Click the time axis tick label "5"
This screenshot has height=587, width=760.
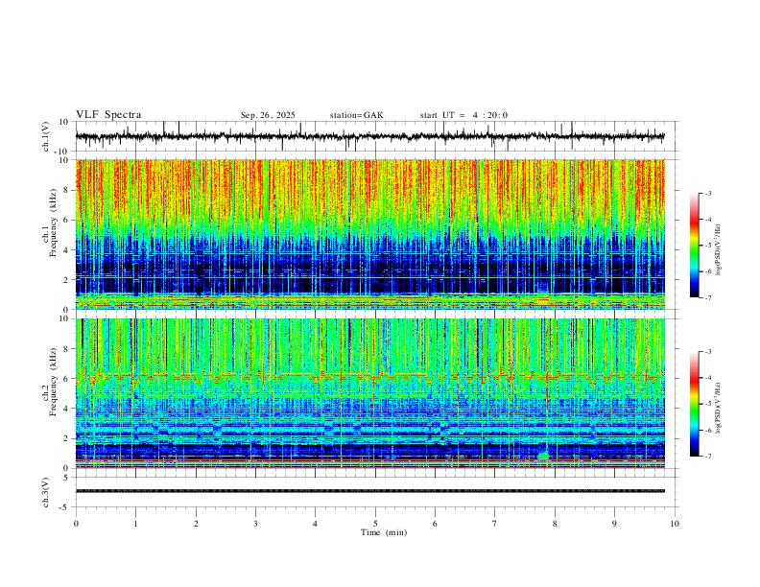tap(375, 524)
